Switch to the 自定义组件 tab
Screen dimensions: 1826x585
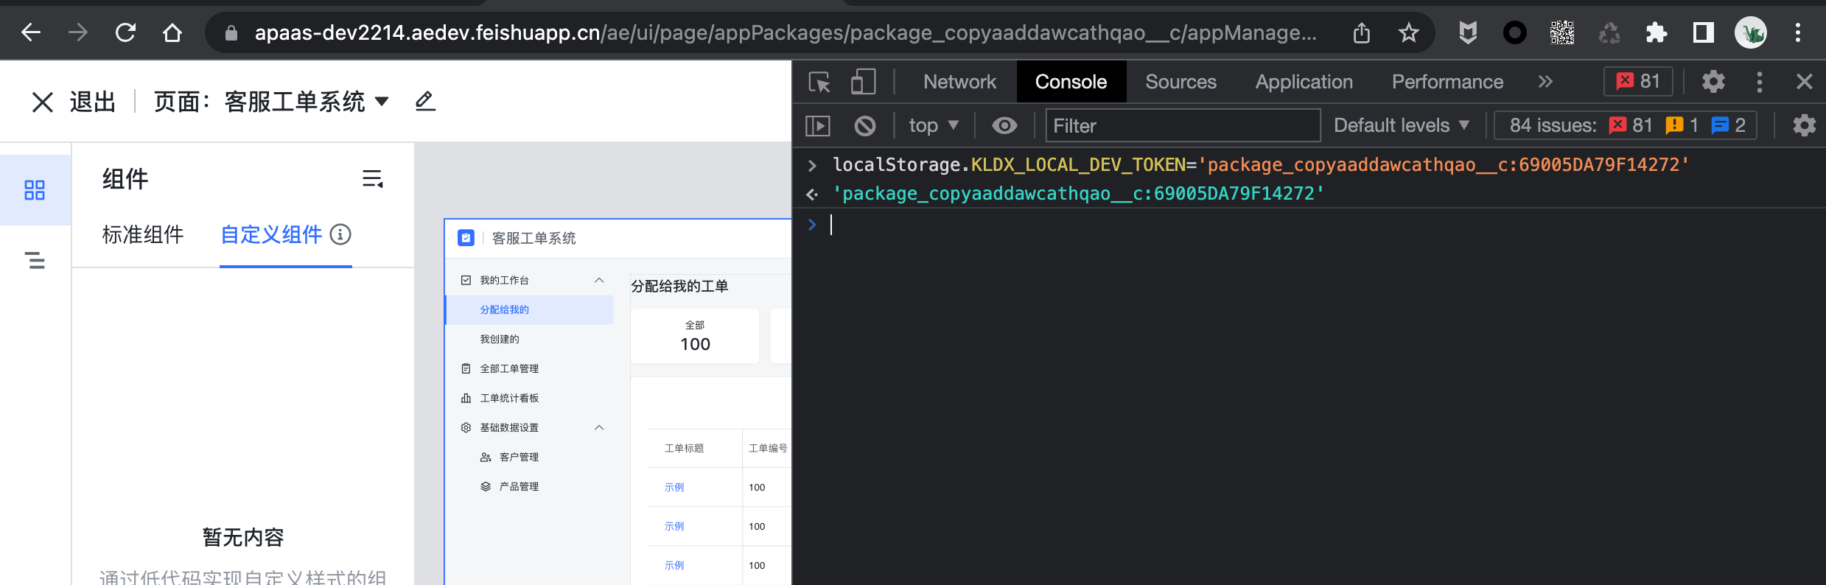click(x=272, y=235)
